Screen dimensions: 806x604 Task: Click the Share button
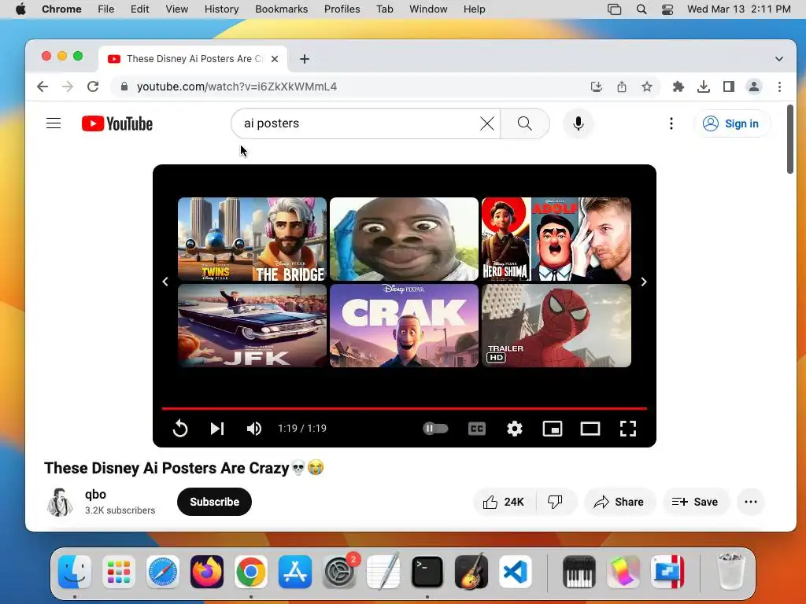click(619, 502)
